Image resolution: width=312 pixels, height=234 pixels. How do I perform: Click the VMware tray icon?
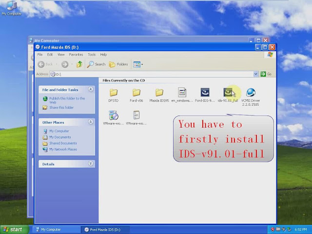pos(278,230)
